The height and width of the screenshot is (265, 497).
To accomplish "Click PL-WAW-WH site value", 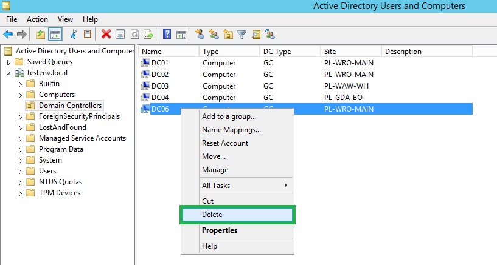I will (x=346, y=86).
